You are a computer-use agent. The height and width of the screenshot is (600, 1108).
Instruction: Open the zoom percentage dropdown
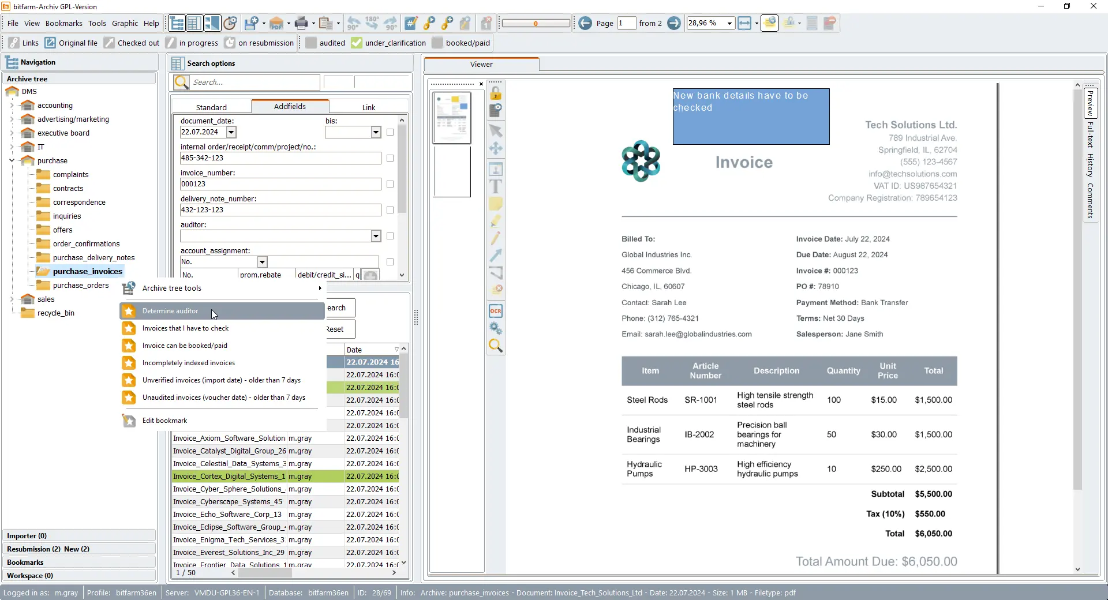(729, 23)
